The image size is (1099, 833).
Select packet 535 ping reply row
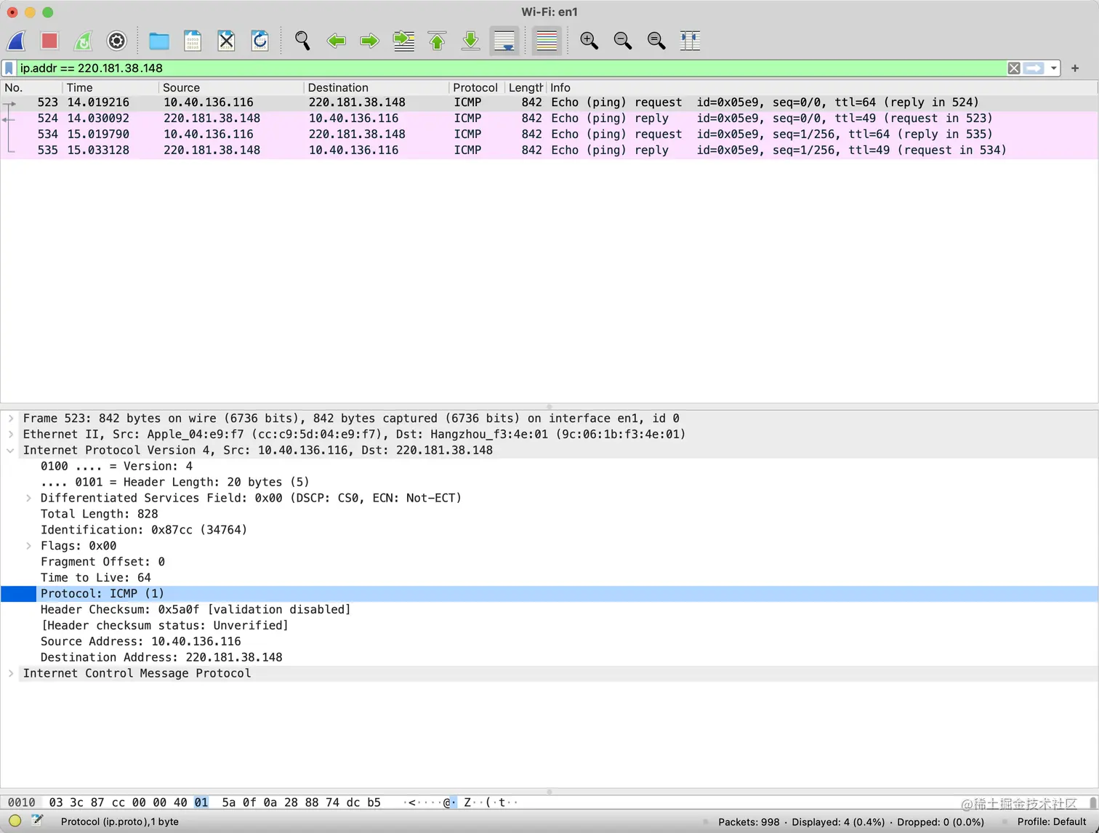549,150
